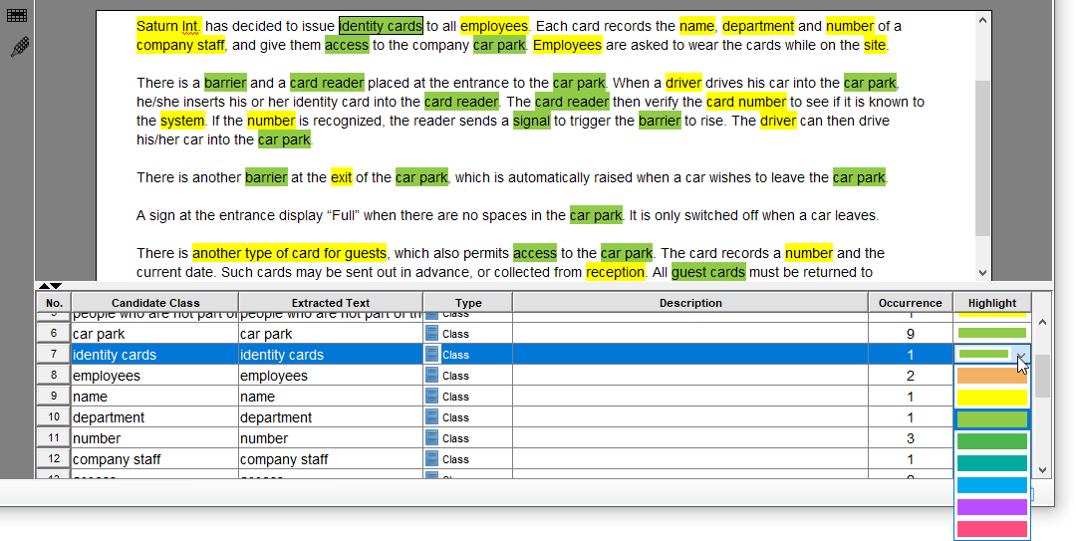Image resolution: width=1076 pixels, height=541 pixels.
Task: Sort by the Candidate Class column header
Action: 155,303
